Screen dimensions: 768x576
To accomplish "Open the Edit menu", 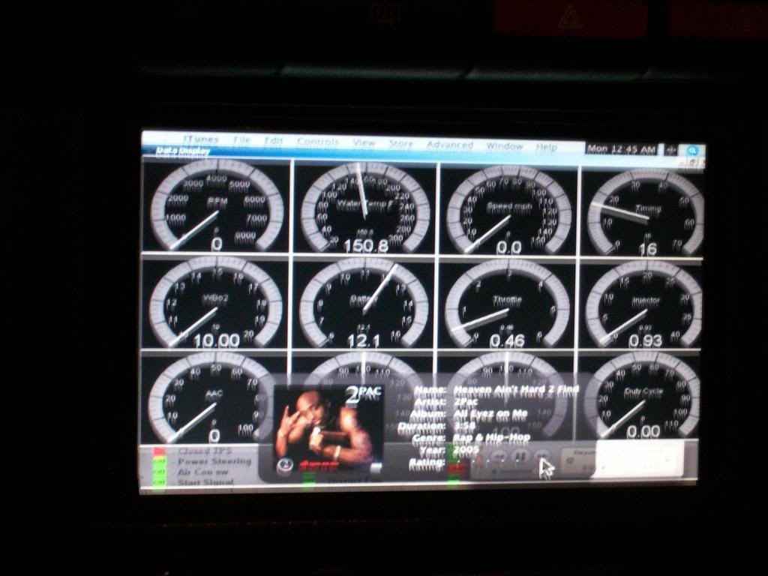I will click(x=273, y=141).
